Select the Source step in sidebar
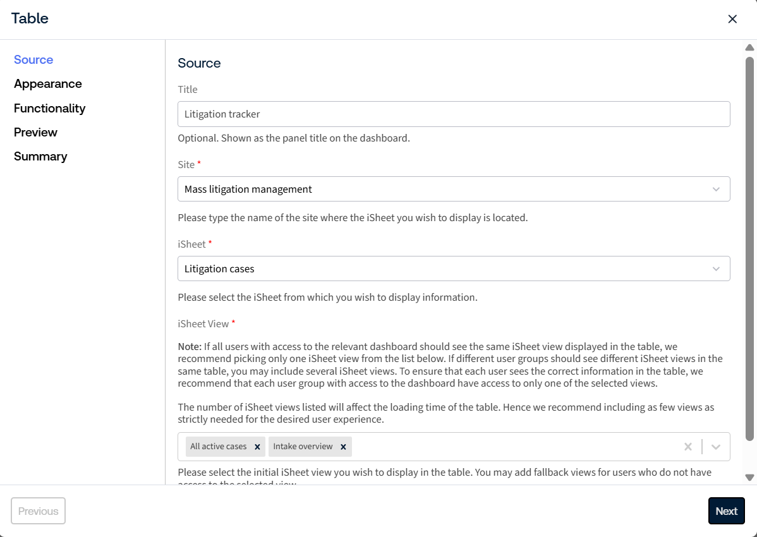The image size is (757, 537). [33, 59]
